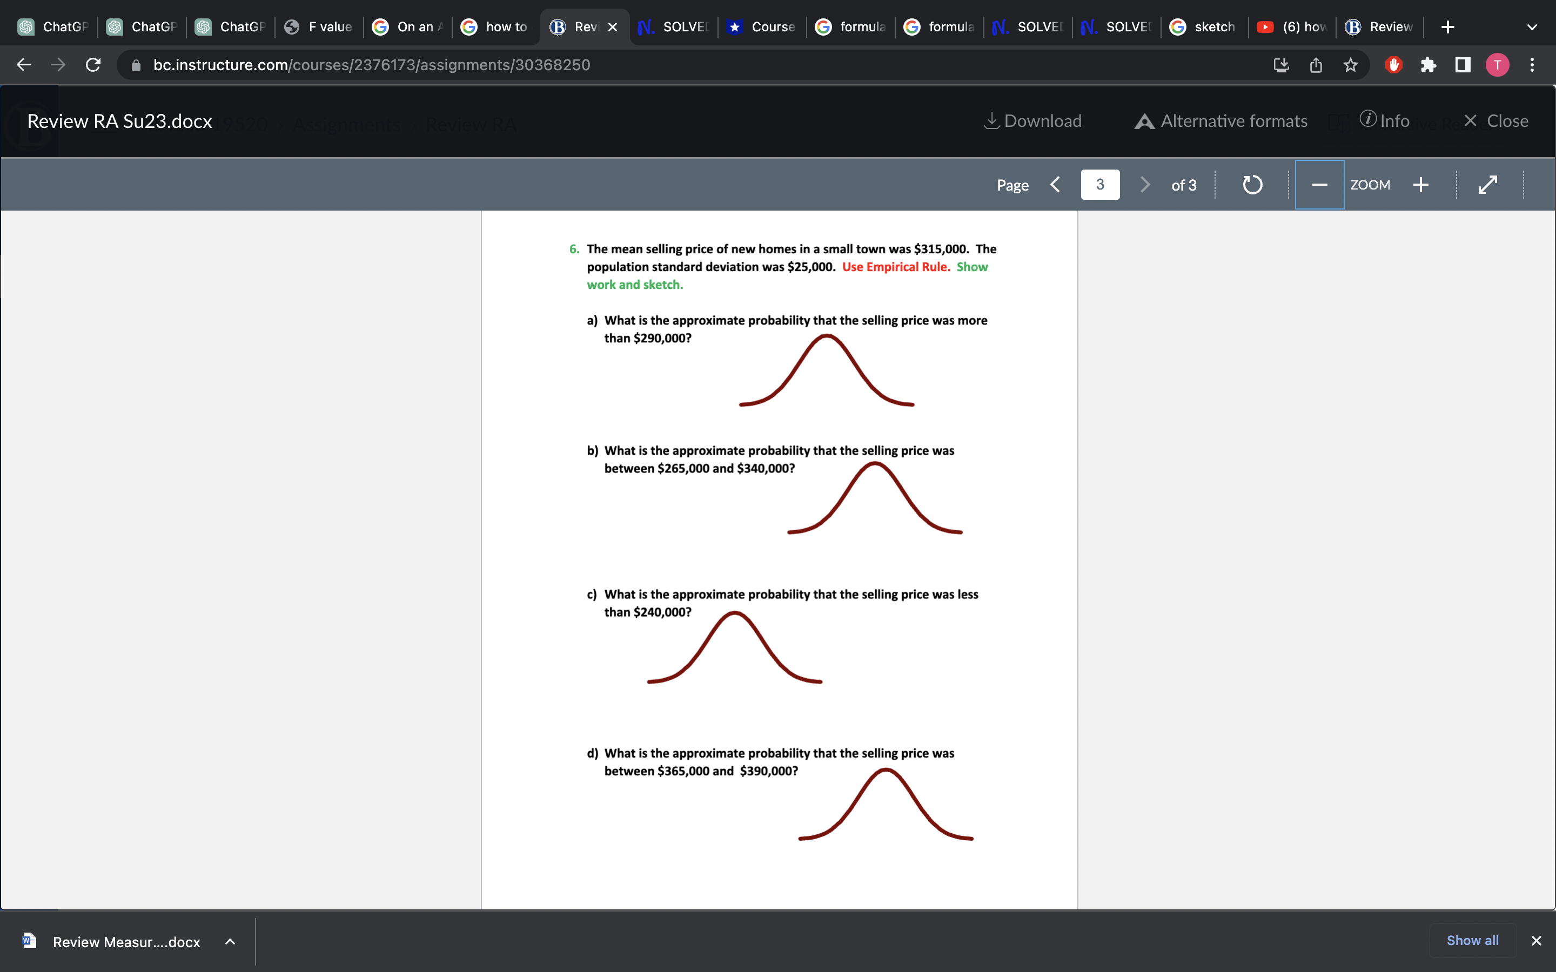
Task: Expand document viewer to full screen
Action: [1487, 185]
